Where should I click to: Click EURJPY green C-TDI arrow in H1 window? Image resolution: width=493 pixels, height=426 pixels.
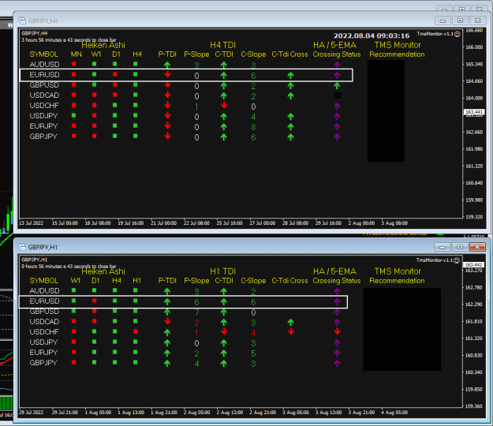point(223,353)
